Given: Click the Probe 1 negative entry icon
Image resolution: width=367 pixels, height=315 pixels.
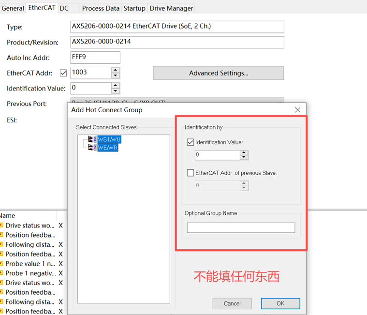Looking at the screenshot, I should point(1,273).
